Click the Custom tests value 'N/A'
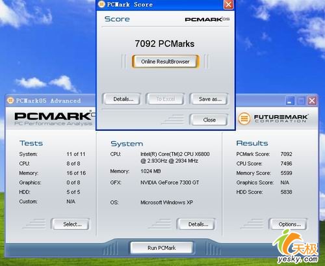This screenshot has width=325, height=266. 71,202
